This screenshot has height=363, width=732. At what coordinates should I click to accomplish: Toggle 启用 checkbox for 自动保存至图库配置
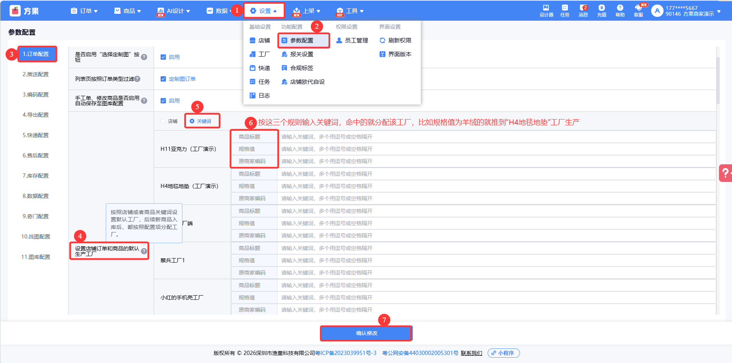tap(163, 101)
